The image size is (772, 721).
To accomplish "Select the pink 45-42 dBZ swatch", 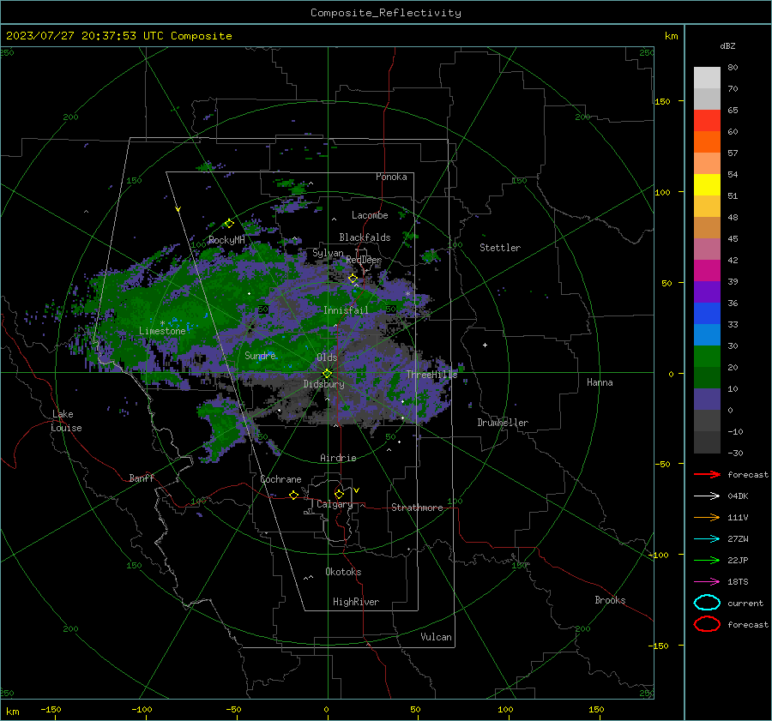I will [707, 249].
